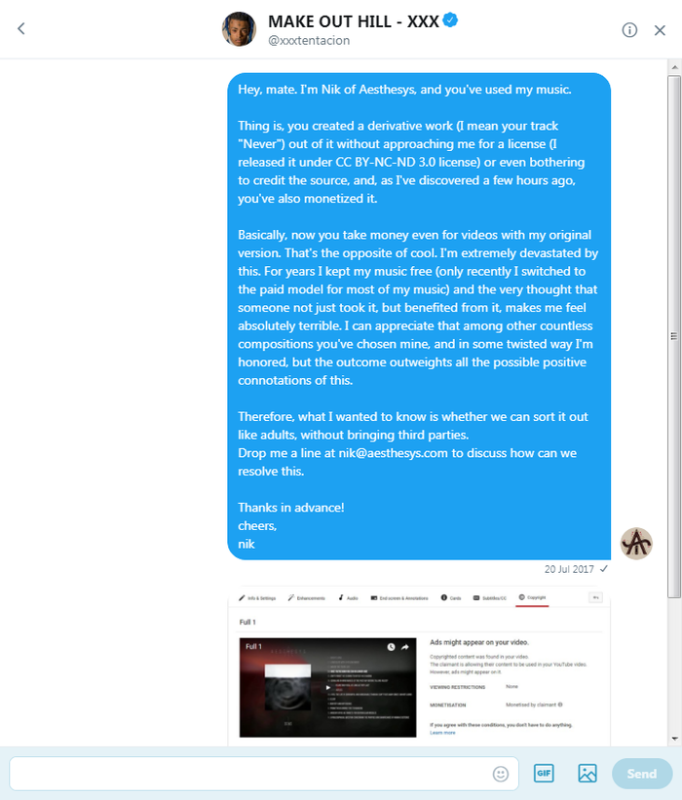Select the Copyright tab in screenshot
The image size is (682, 800).
[x=532, y=597]
